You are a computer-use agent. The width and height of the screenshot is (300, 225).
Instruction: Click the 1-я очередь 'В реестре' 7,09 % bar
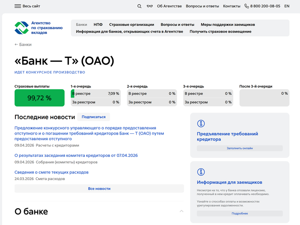[96, 93]
